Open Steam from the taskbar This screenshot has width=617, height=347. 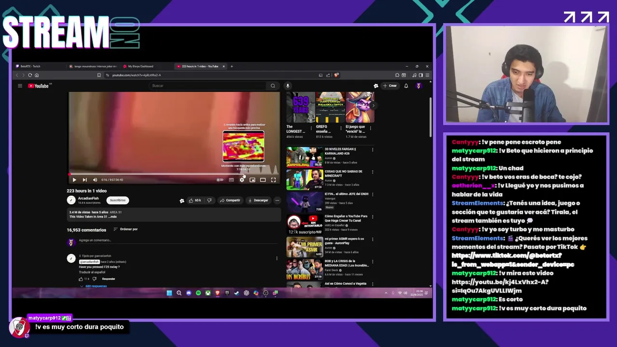tap(237, 293)
